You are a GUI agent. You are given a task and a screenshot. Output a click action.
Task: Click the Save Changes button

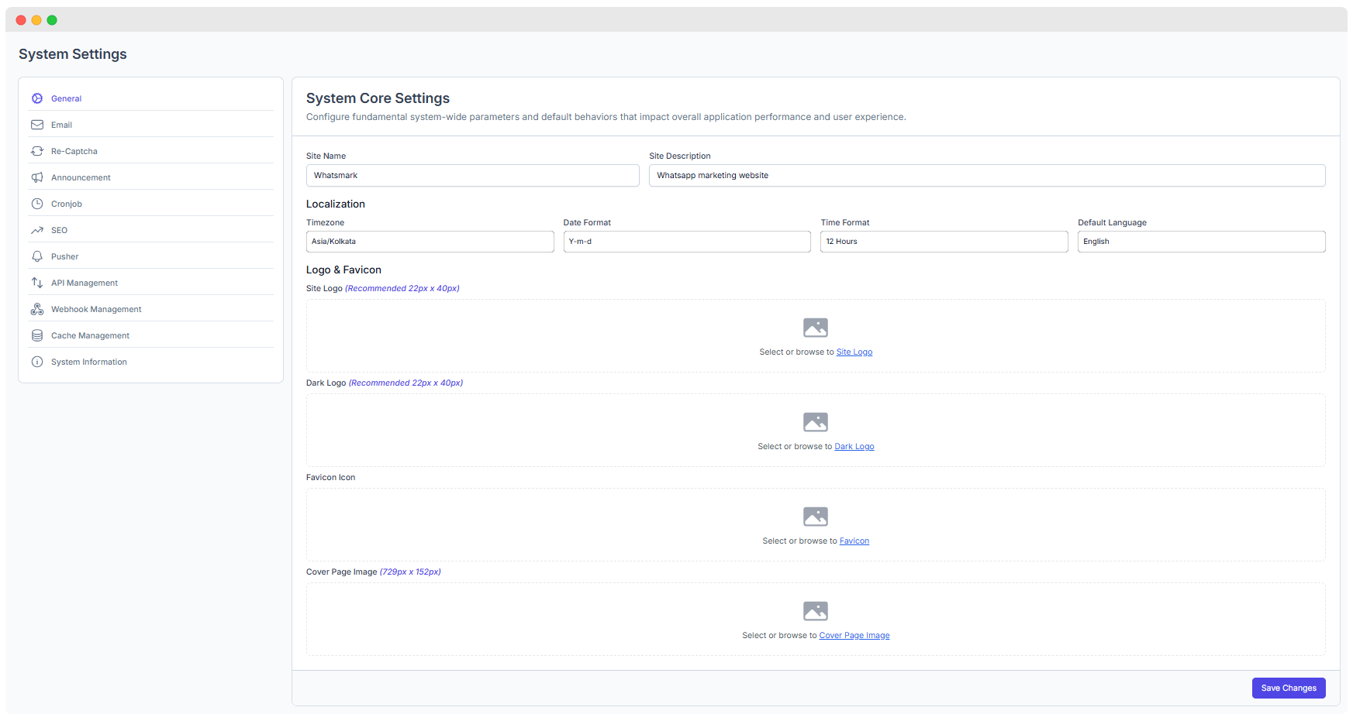pyautogui.click(x=1288, y=688)
